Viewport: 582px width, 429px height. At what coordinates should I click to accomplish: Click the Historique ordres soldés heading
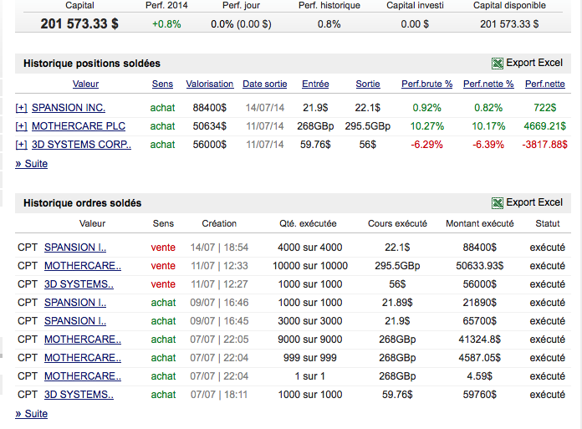[x=83, y=203]
